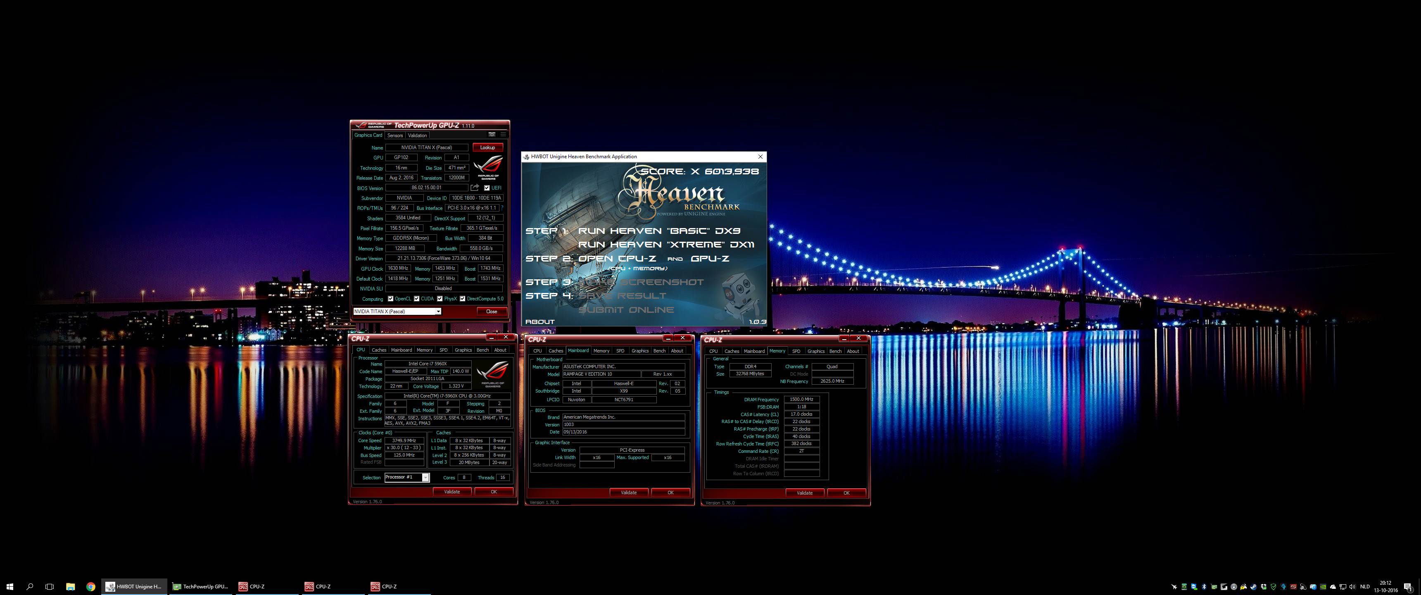Click the Bus Interface question mark icon
This screenshot has width=1421, height=595.
pos(502,207)
